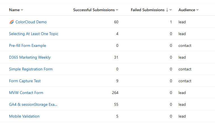Open the Failed Submissions column chevron

click(x=171, y=10)
